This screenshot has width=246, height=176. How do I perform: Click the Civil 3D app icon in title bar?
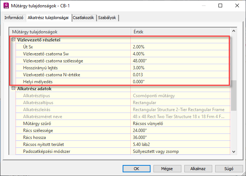[6, 6]
